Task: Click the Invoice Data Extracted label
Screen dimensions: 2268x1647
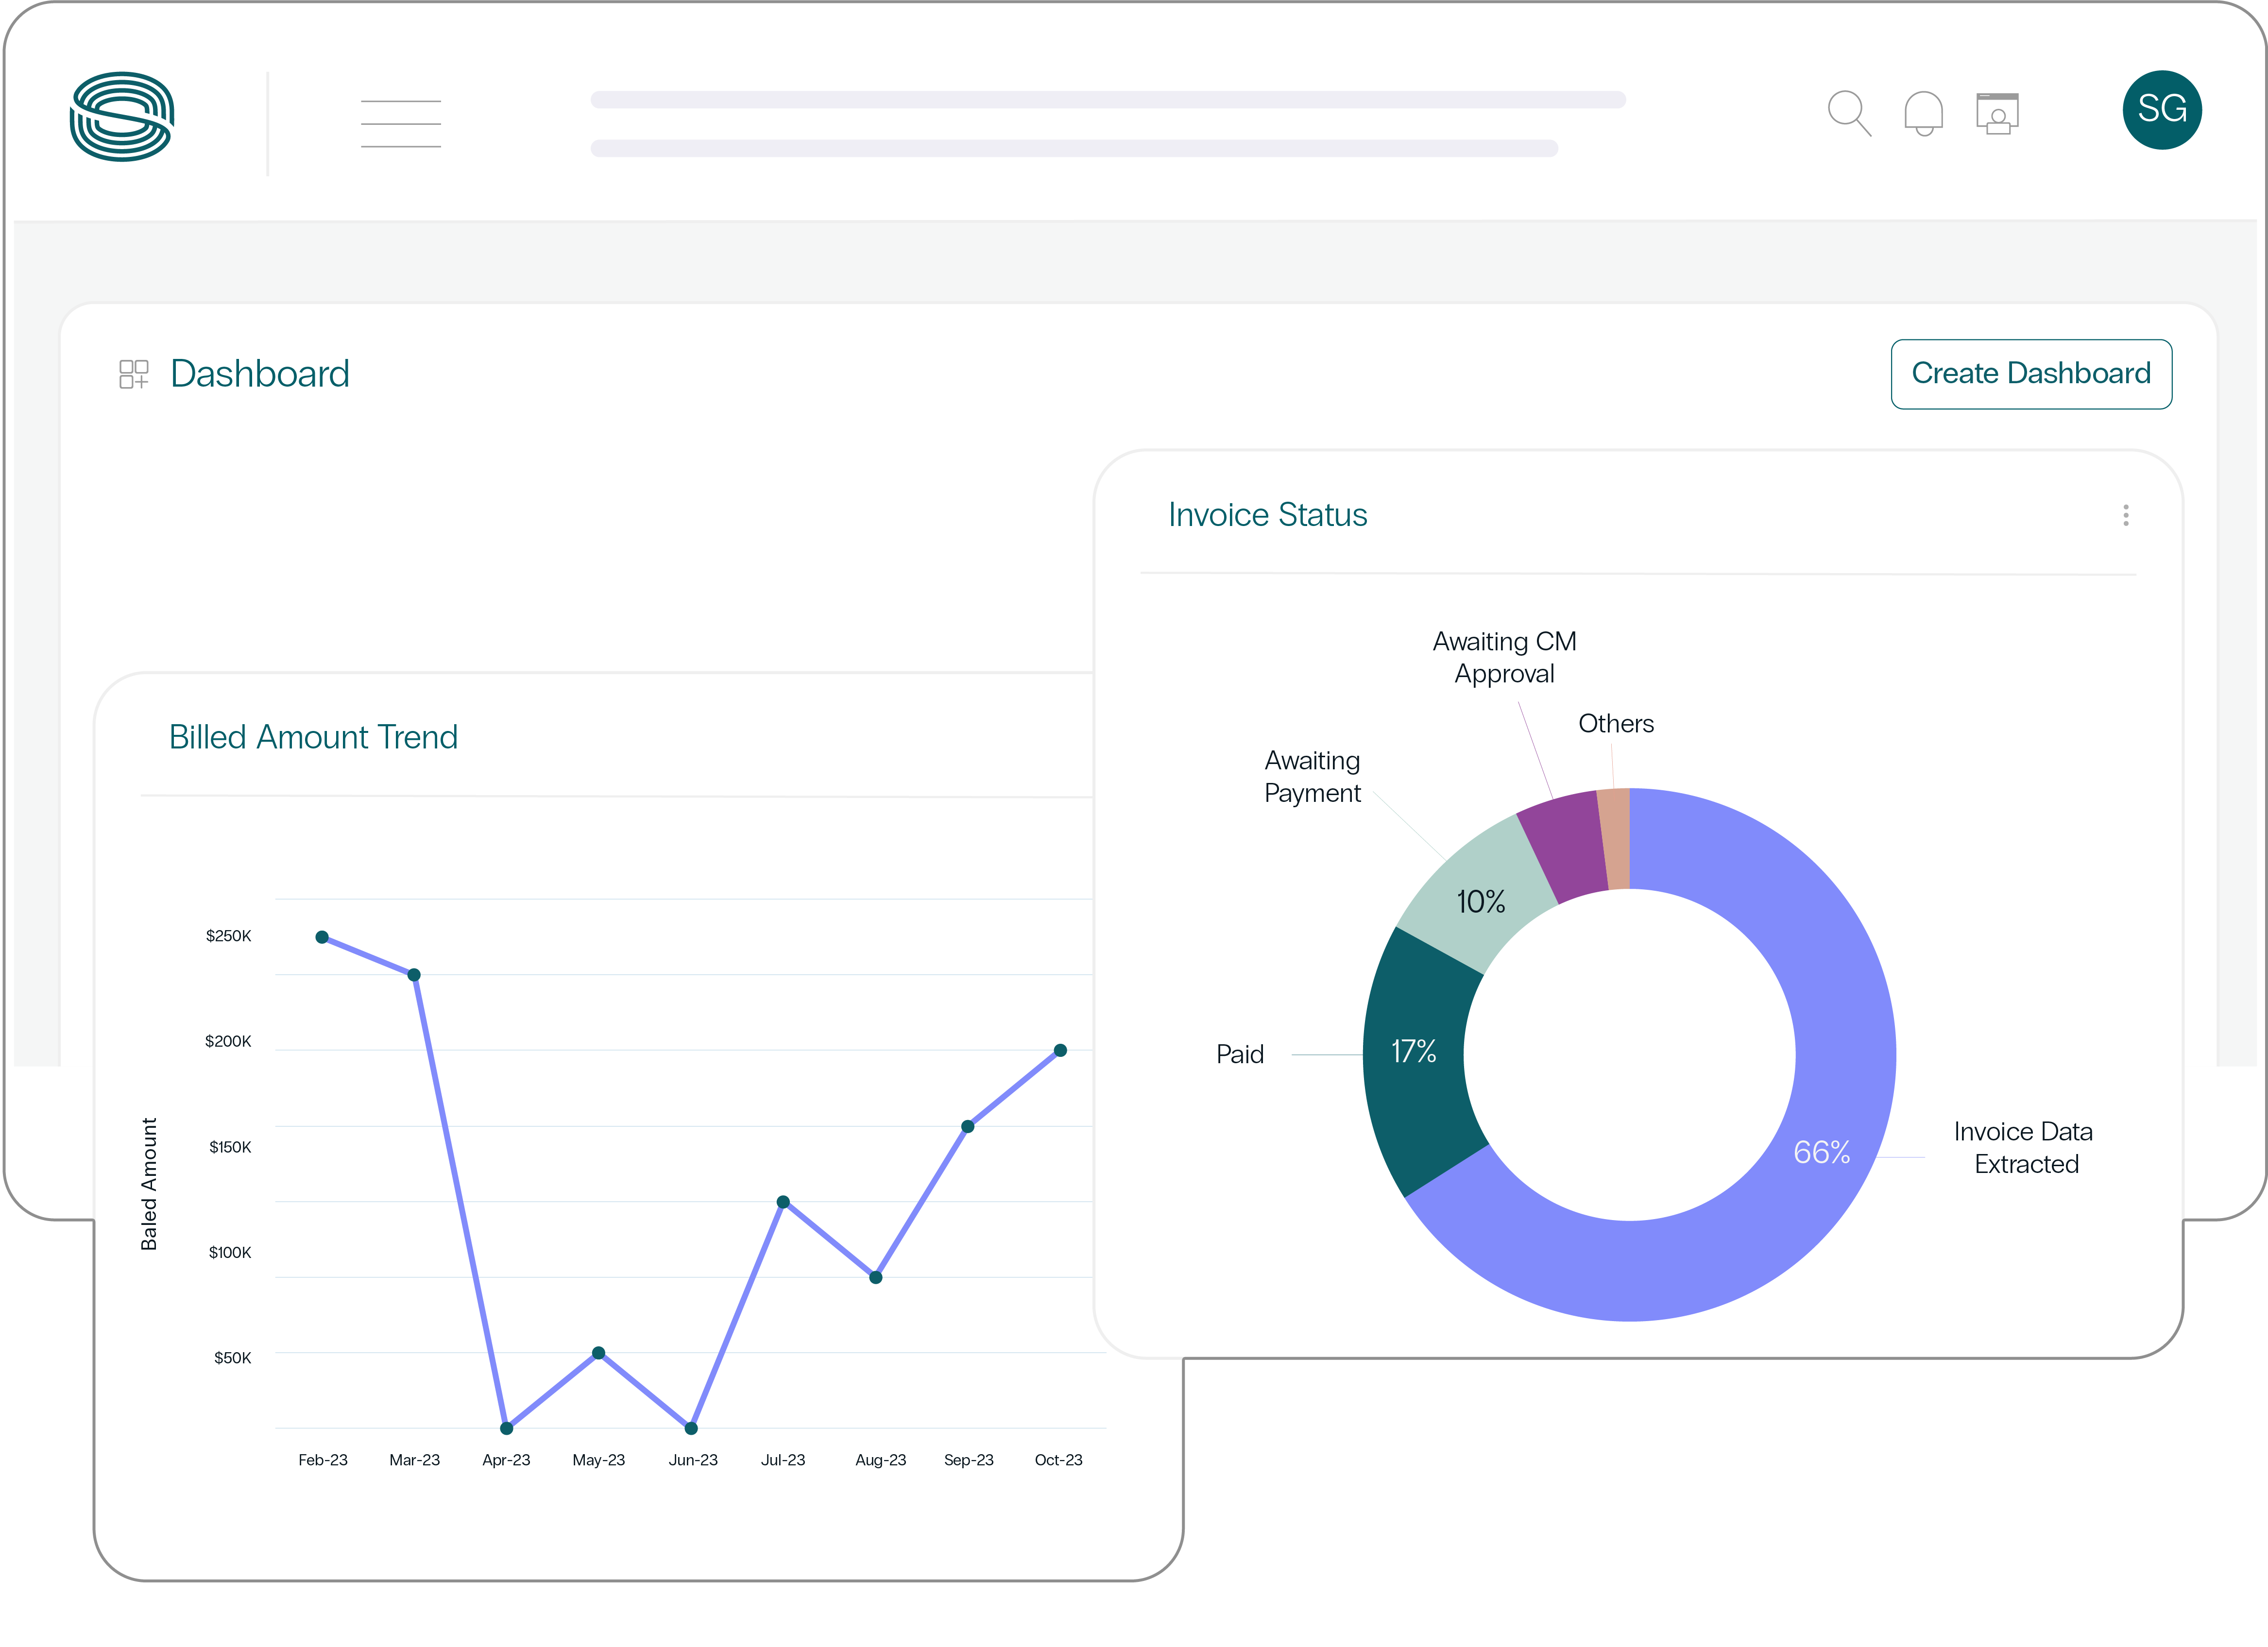Action: 2024,1148
